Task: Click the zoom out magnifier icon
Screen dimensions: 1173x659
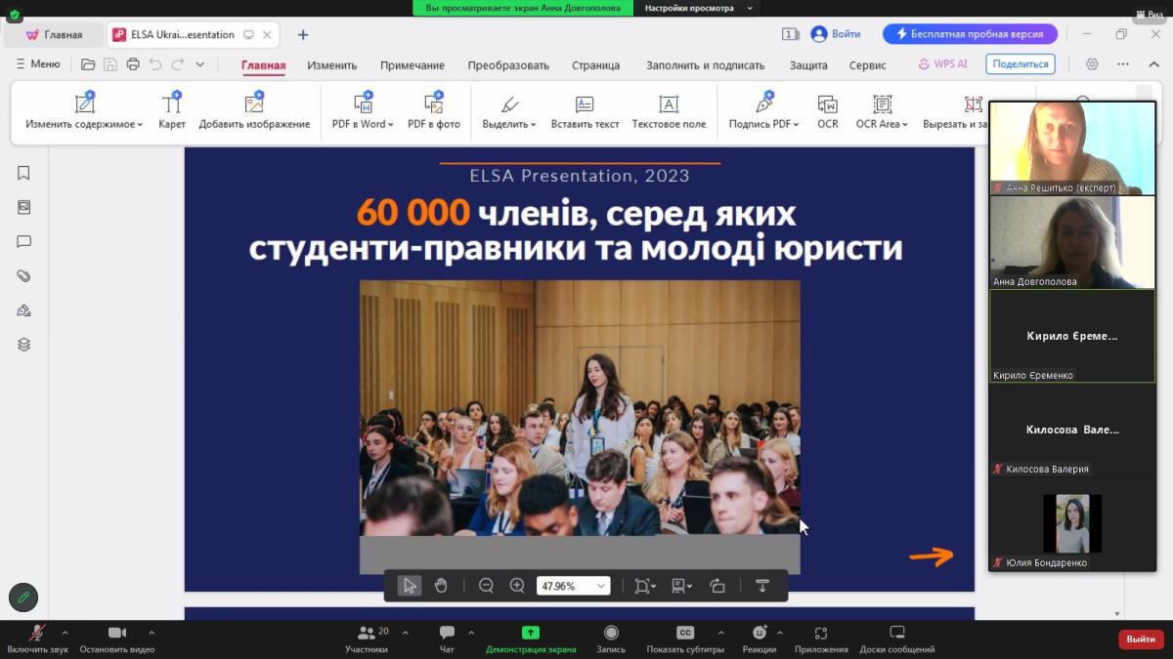Action: click(x=486, y=586)
